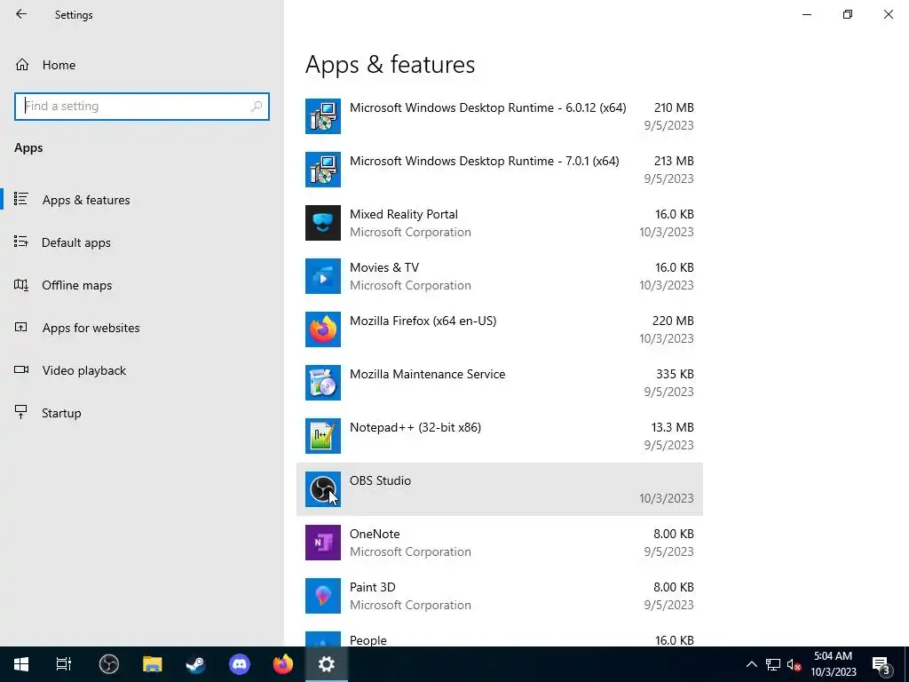Go to Settings Home
This screenshot has height=682, width=909.
46,65
